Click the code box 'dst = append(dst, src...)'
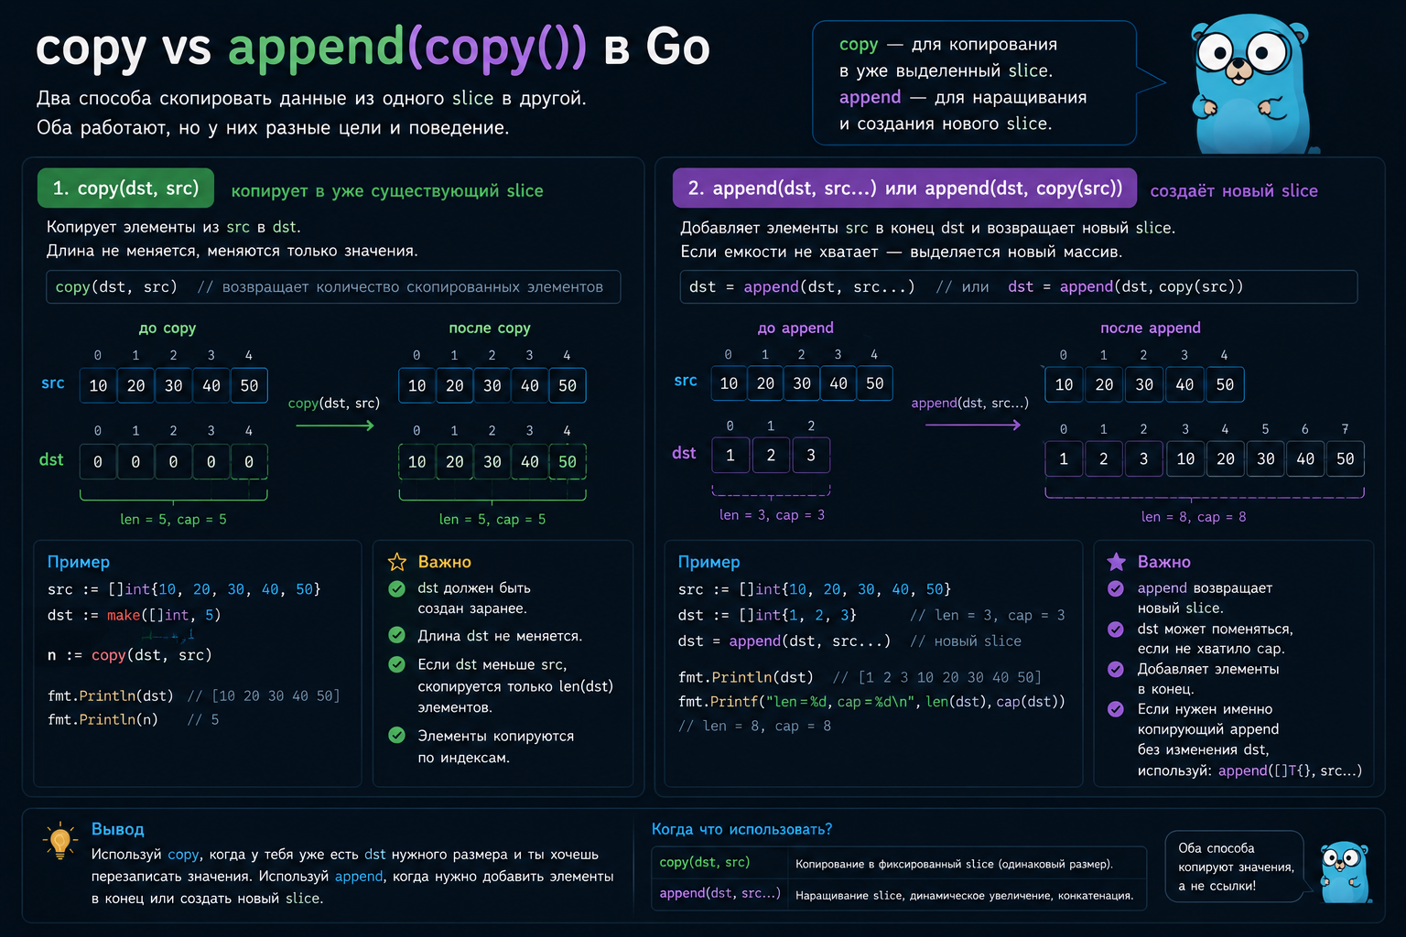This screenshot has height=937, width=1406. pyautogui.click(x=1019, y=286)
